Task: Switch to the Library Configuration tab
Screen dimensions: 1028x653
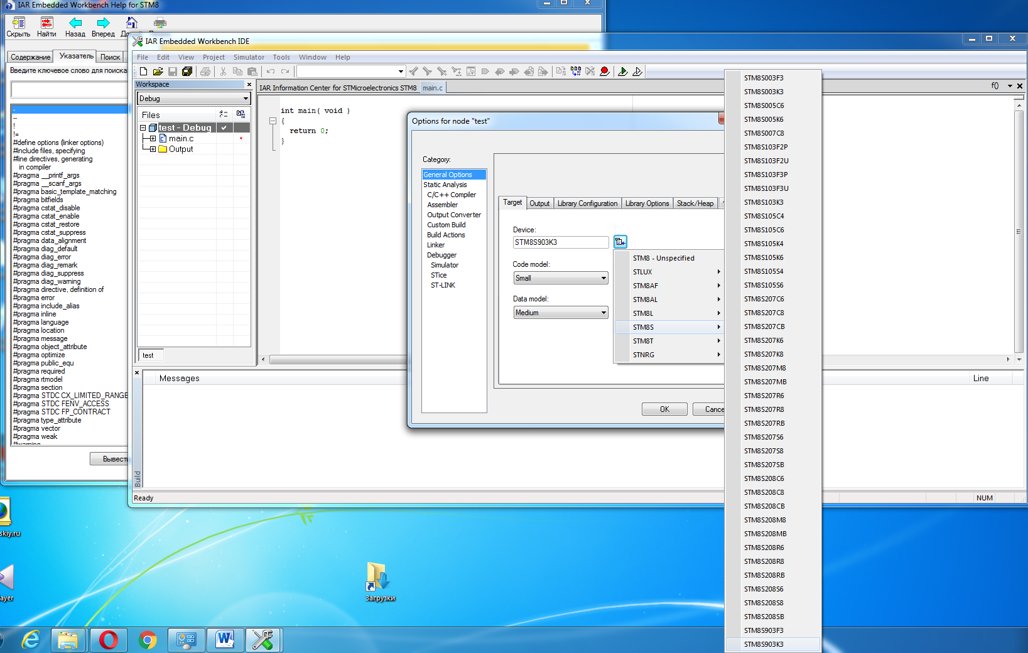Action: 587,203
